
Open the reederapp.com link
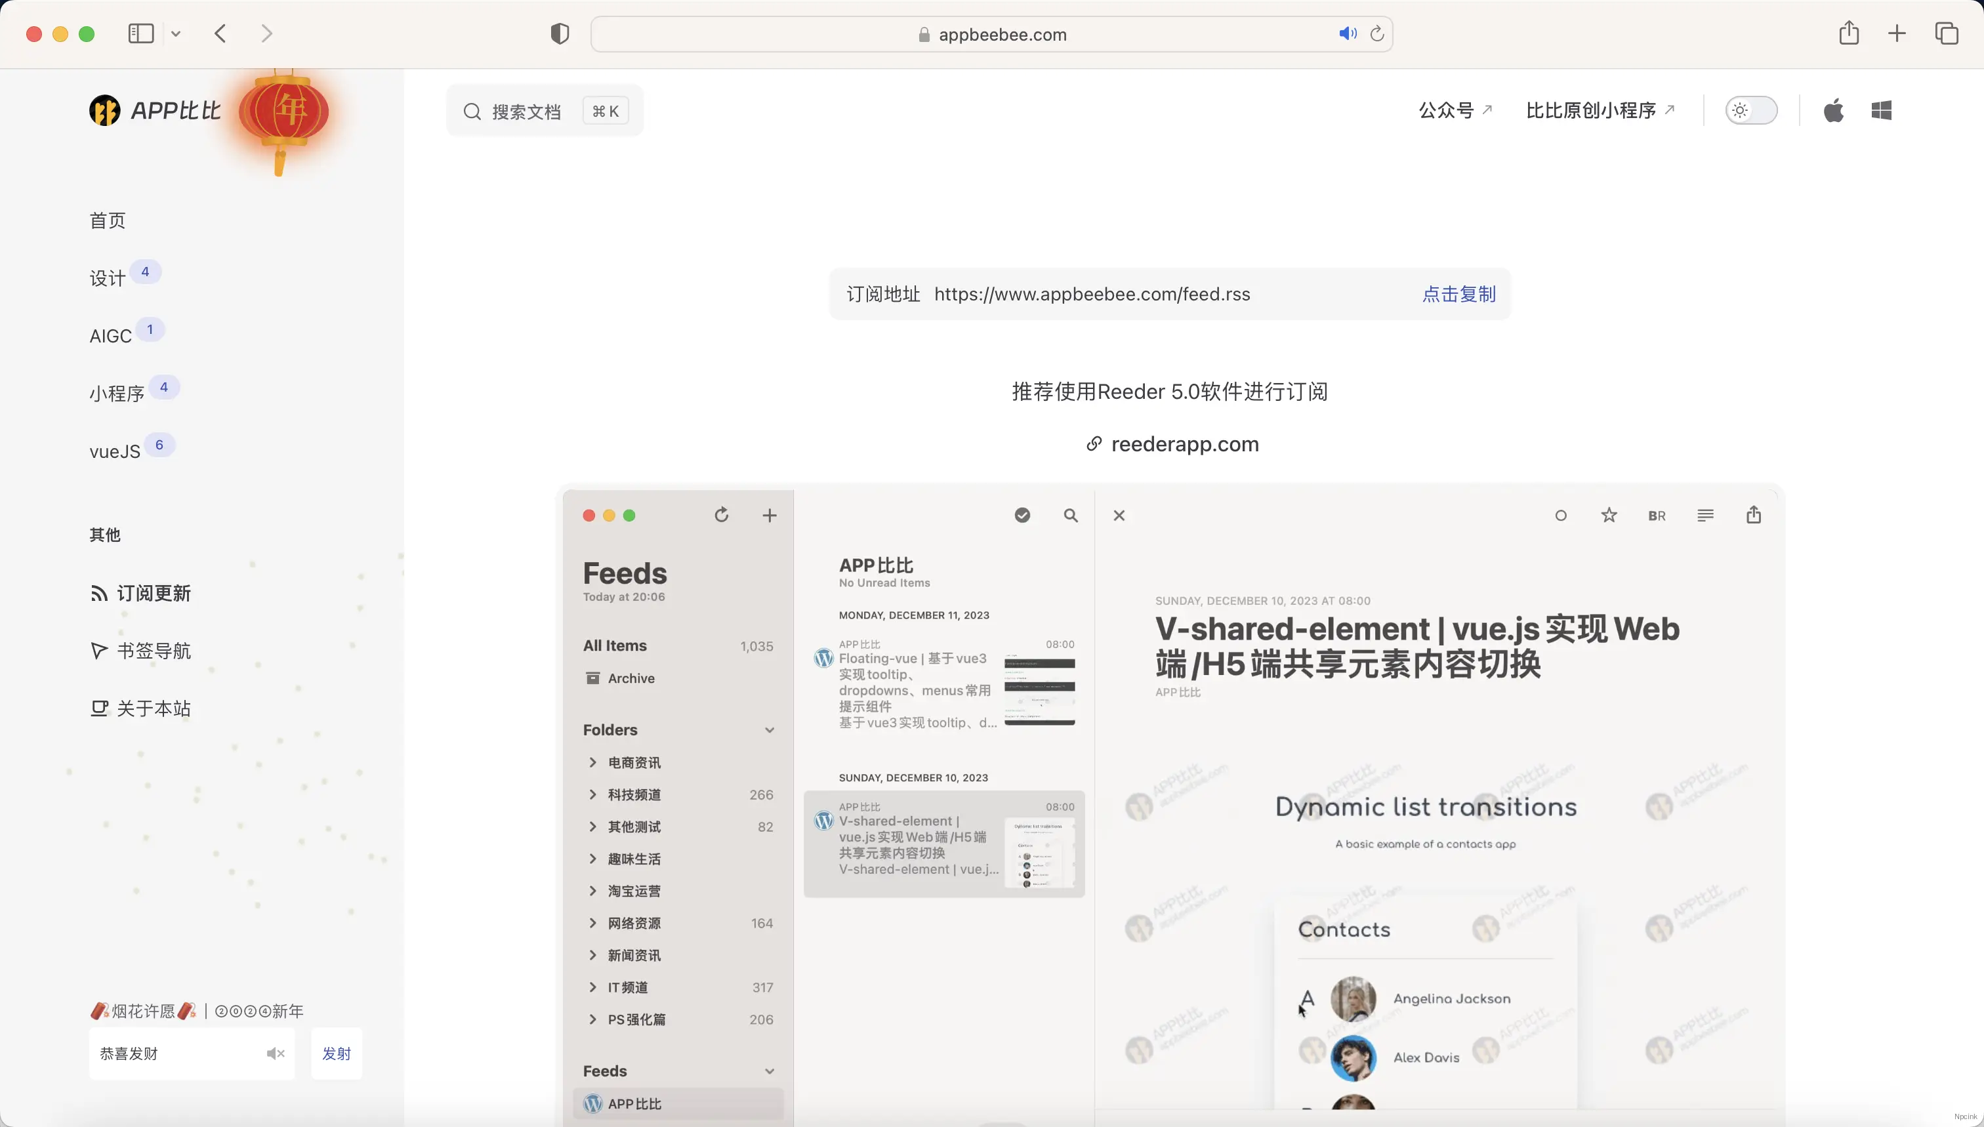tap(1184, 444)
